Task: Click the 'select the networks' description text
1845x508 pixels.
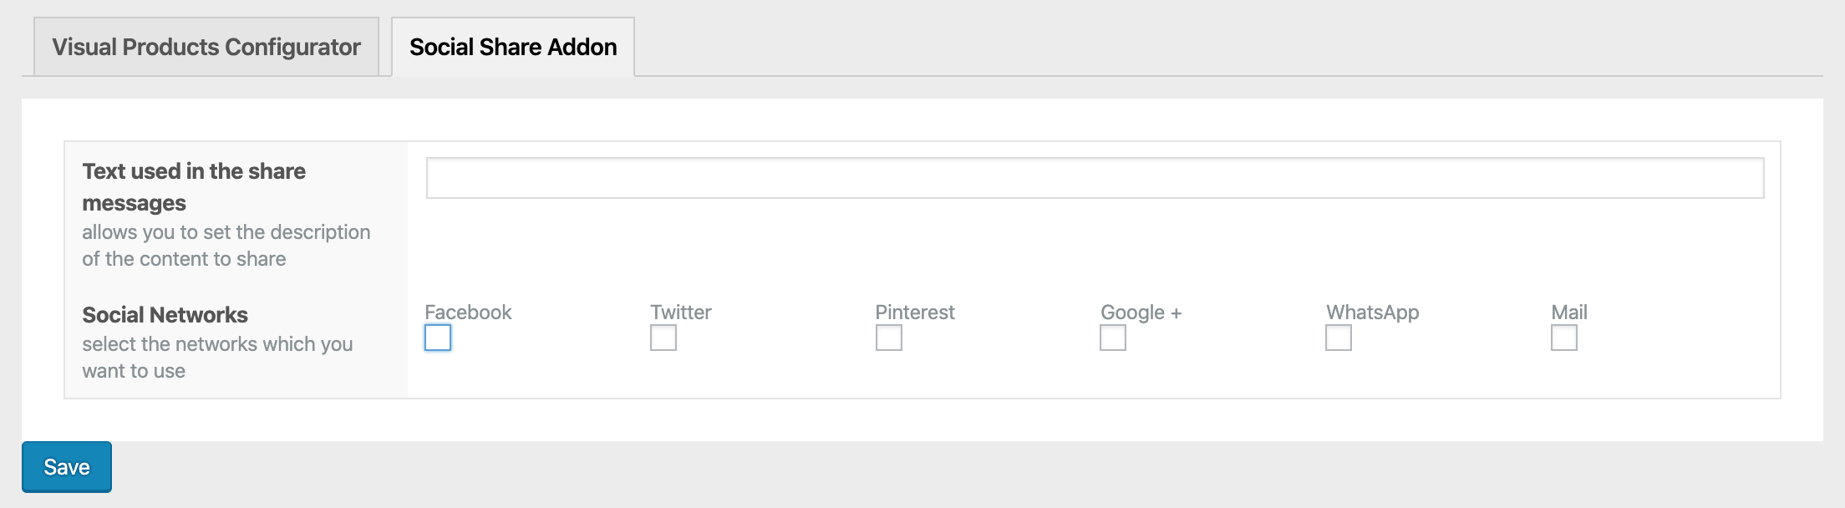Action: coord(217,358)
